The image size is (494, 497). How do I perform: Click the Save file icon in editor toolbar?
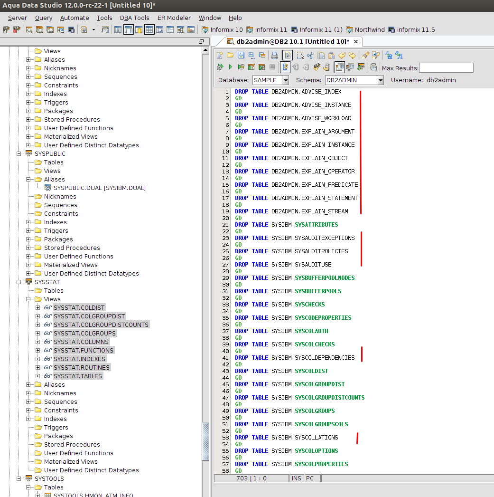click(241, 55)
